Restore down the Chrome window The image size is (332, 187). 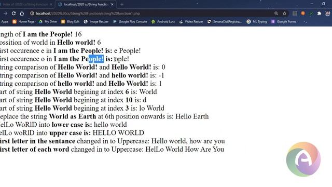pos(324,4)
